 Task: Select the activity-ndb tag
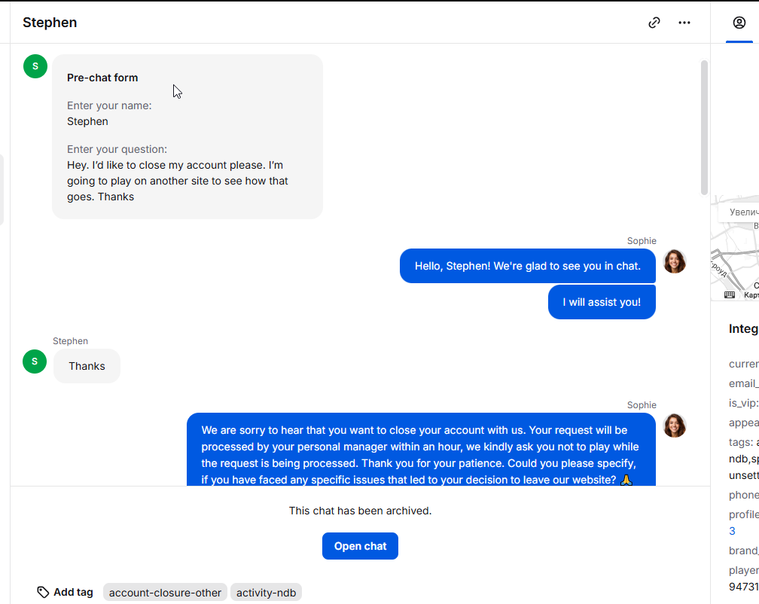click(x=266, y=593)
